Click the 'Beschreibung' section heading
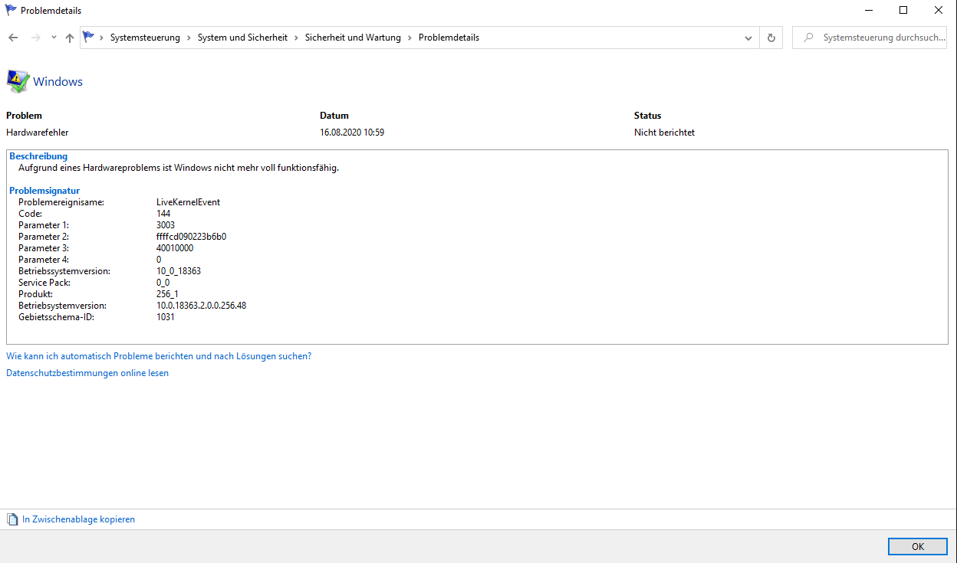 38,156
